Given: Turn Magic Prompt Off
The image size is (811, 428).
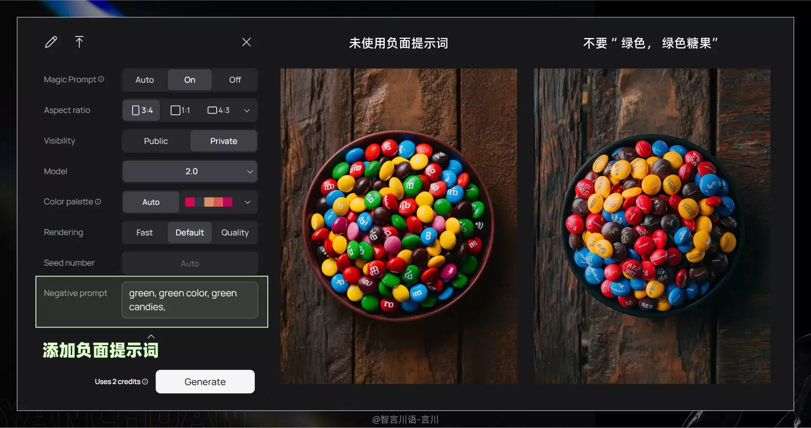Looking at the screenshot, I should (x=235, y=80).
